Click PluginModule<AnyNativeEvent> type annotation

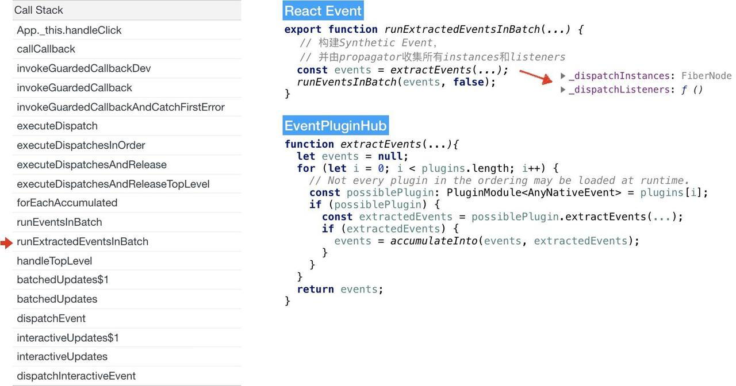point(534,192)
